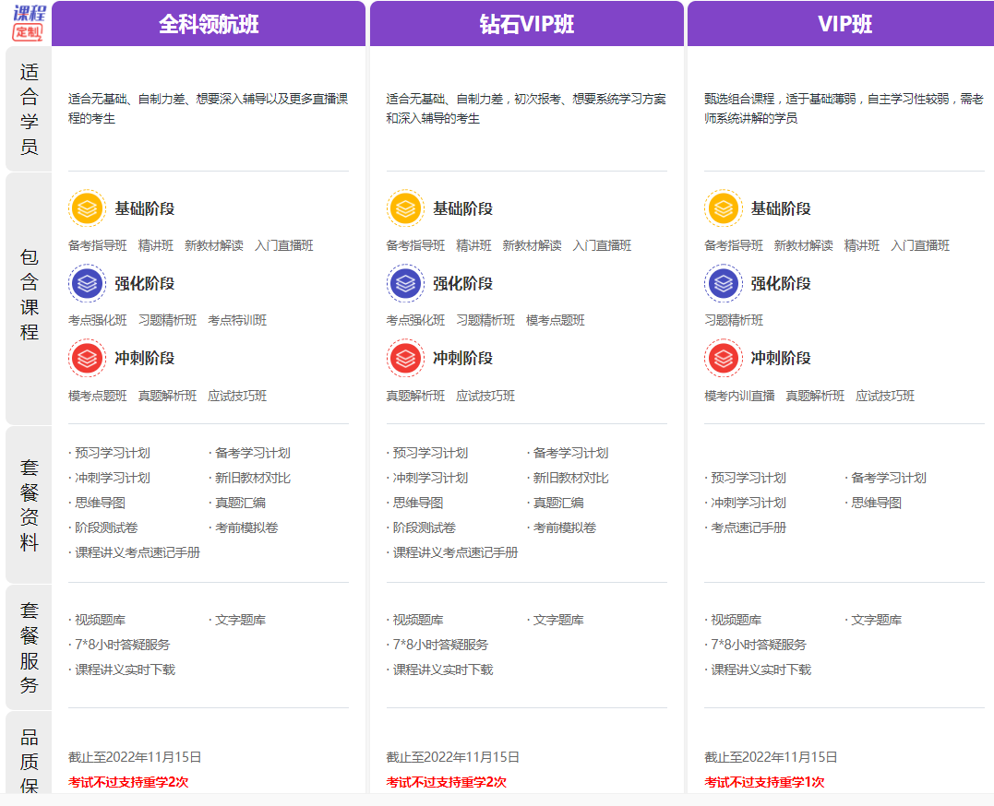The height and width of the screenshot is (806, 994).
Task: Click 模考内训直播 in VIP班 冲刺阶段
Action: coord(739,396)
